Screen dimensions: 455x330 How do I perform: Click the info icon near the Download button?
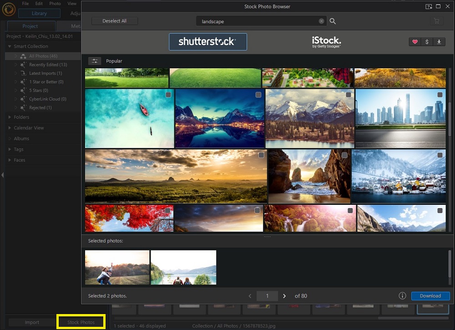(402, 295)
